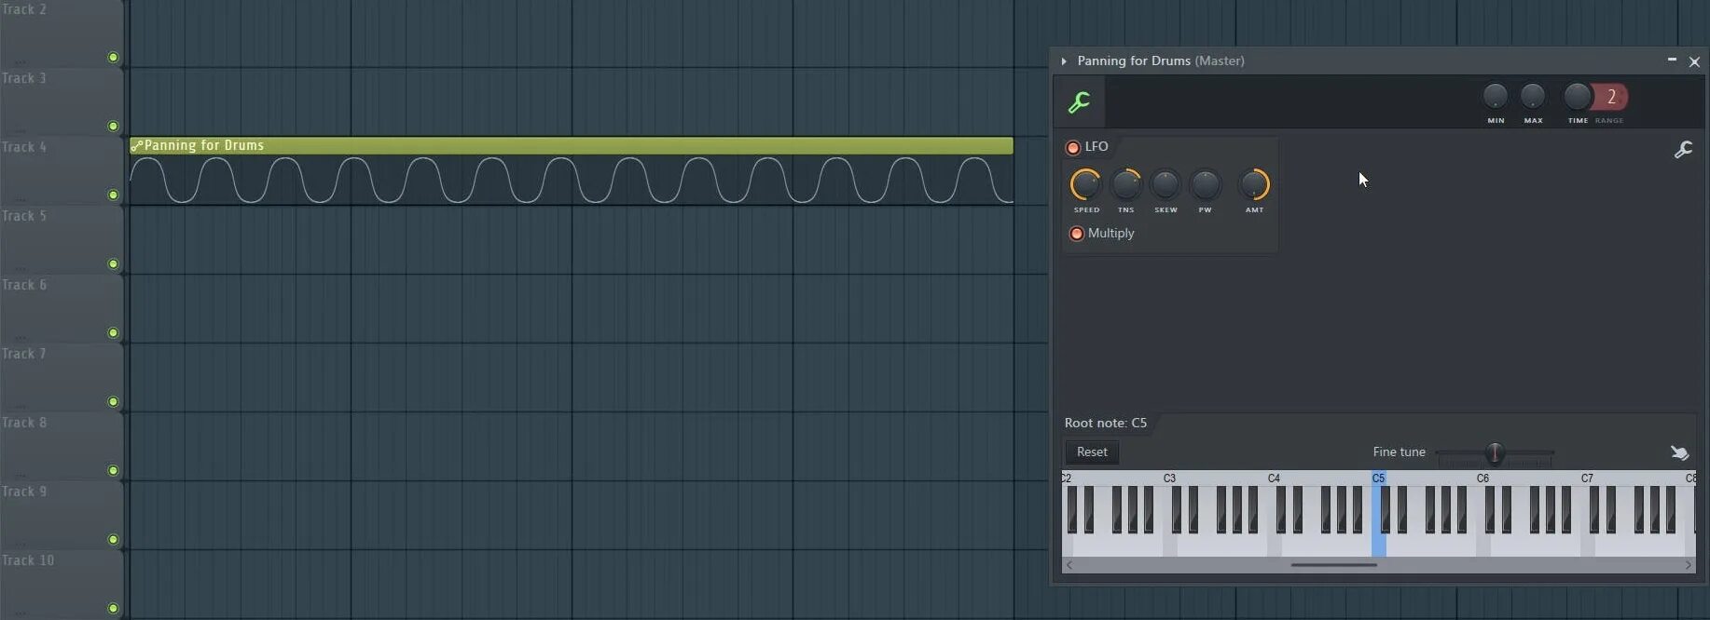Mute Track 2 with its green light
The height and width of the screenshot is (620, 1710).
[113, 58]
